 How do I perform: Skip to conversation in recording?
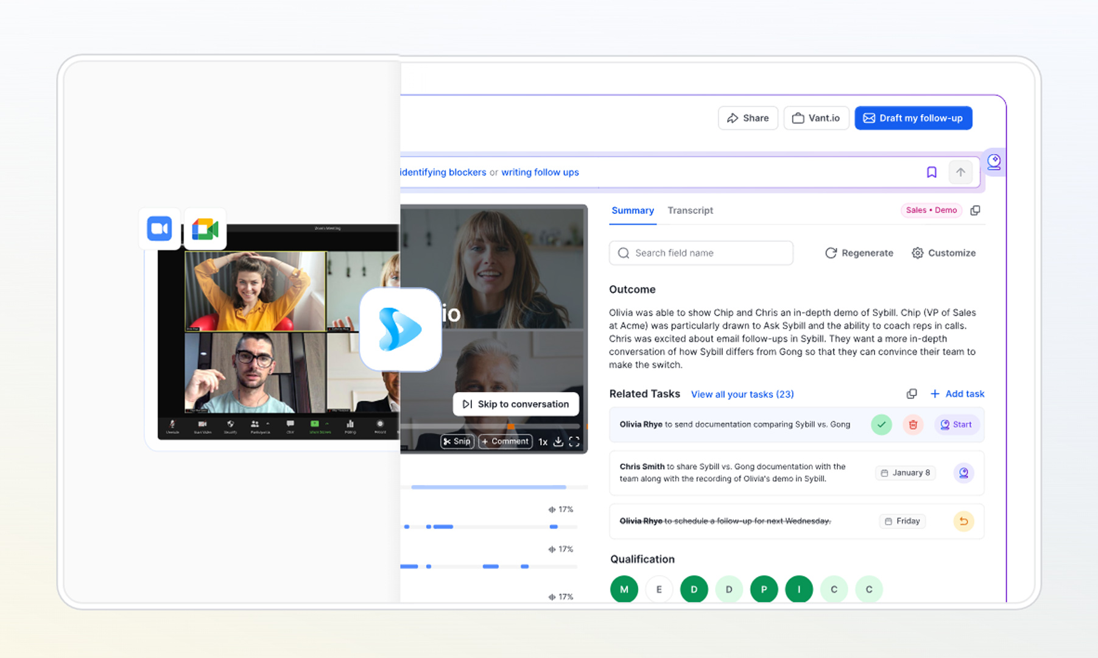(516, 404)
